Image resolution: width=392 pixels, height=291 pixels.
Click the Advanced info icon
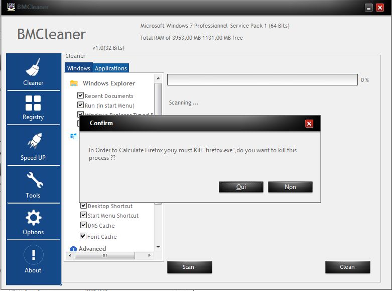point(73,249)
